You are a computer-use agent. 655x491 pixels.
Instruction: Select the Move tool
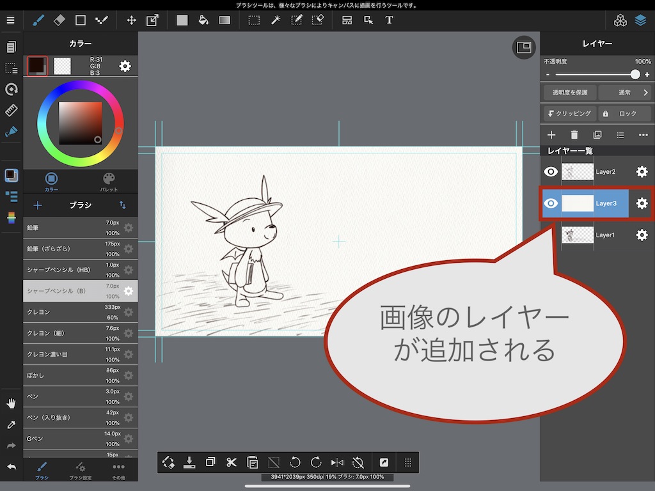point(131,20)
